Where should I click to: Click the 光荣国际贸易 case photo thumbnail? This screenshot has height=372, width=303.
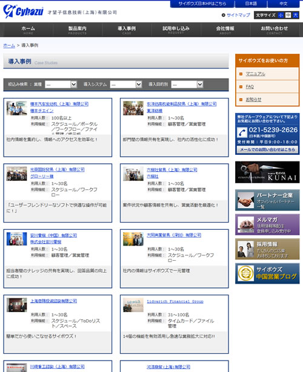point(16,174)
